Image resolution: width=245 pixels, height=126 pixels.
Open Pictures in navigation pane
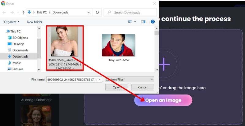[16, 69]
